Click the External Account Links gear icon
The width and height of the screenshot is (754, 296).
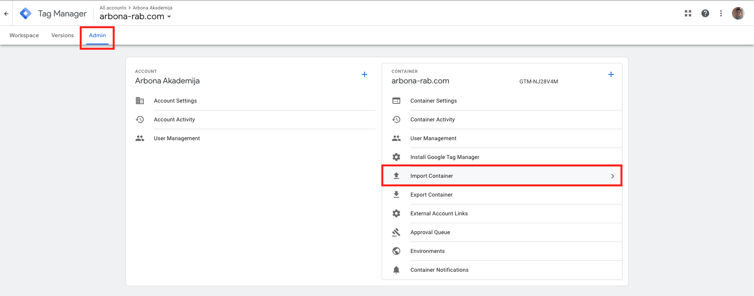(396, 213)
